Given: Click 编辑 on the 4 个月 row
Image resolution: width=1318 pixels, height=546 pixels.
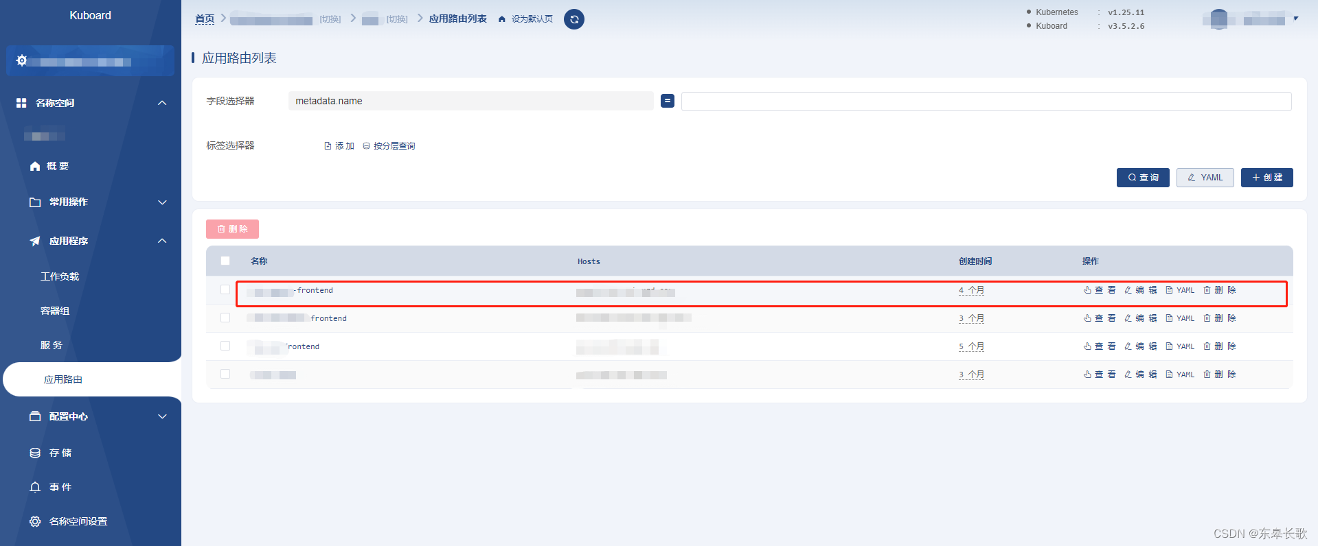Looking at the screenshot, I should [1141, 290].
